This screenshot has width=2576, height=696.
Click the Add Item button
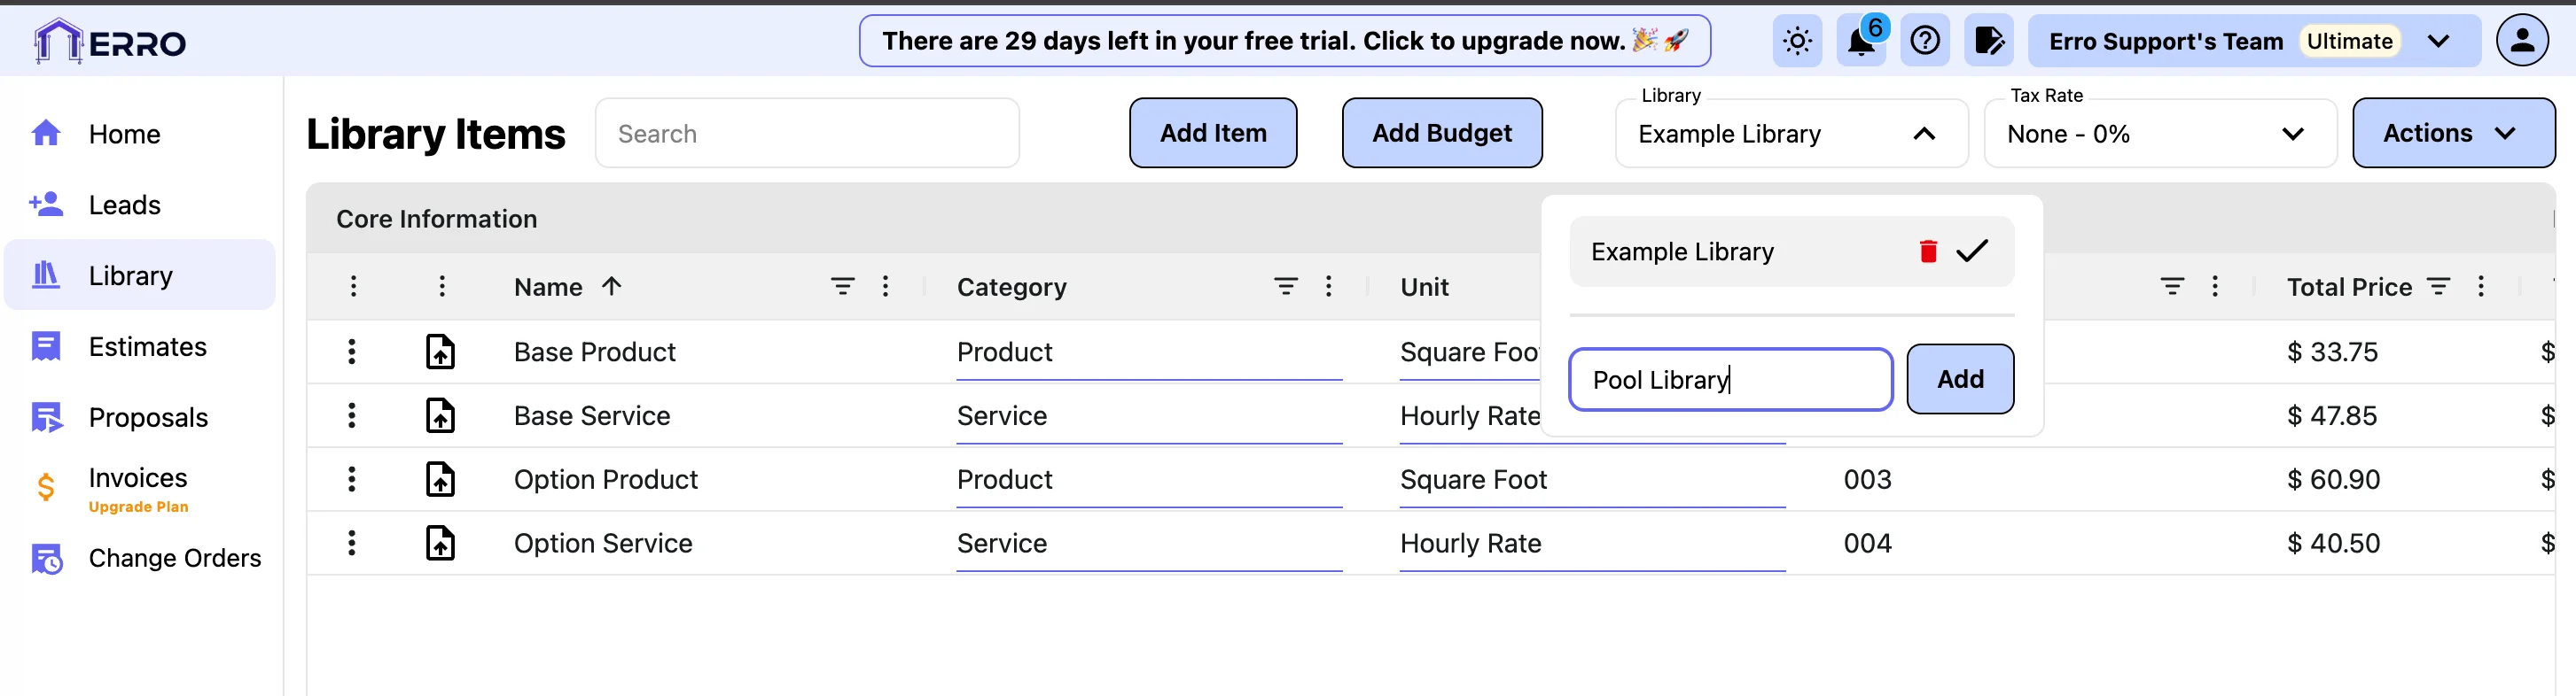(x=1212, y=133)
